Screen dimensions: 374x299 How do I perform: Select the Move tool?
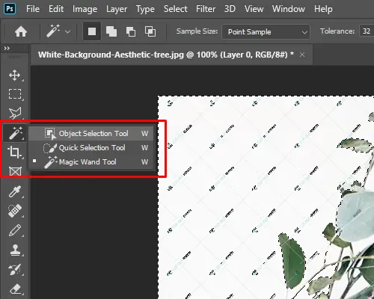click(x=15, y=75)
